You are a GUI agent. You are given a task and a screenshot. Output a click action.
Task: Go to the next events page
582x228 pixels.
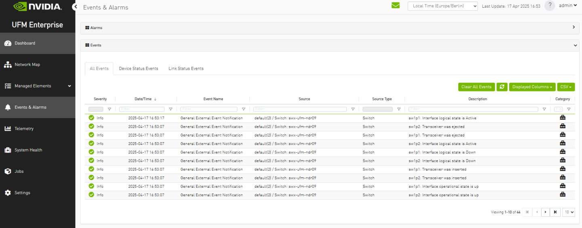click(x=546, y=212)
